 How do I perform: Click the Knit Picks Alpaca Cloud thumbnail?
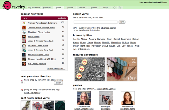(24, 55)
